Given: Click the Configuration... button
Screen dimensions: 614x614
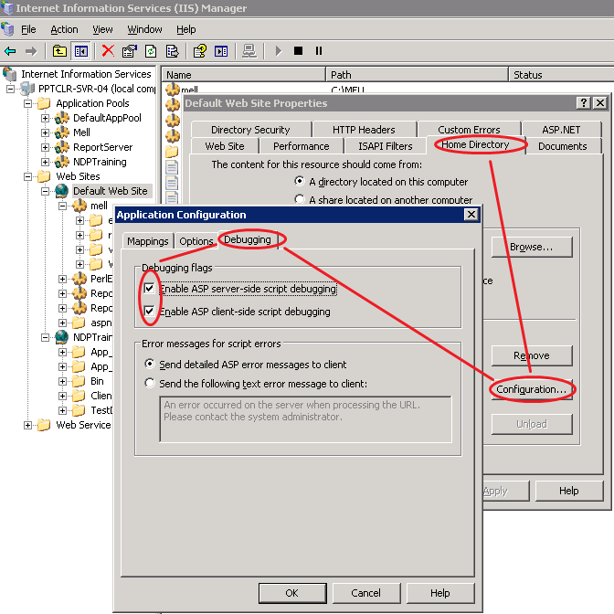Looking at the screenshot, I should coord(532,389).
